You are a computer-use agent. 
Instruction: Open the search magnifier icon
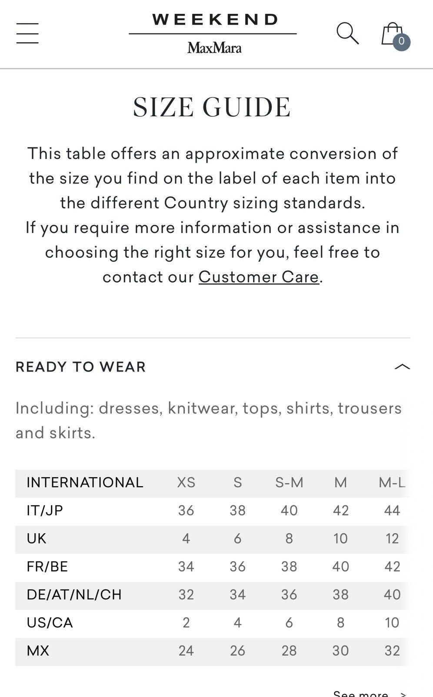click(x=348, y=33)
